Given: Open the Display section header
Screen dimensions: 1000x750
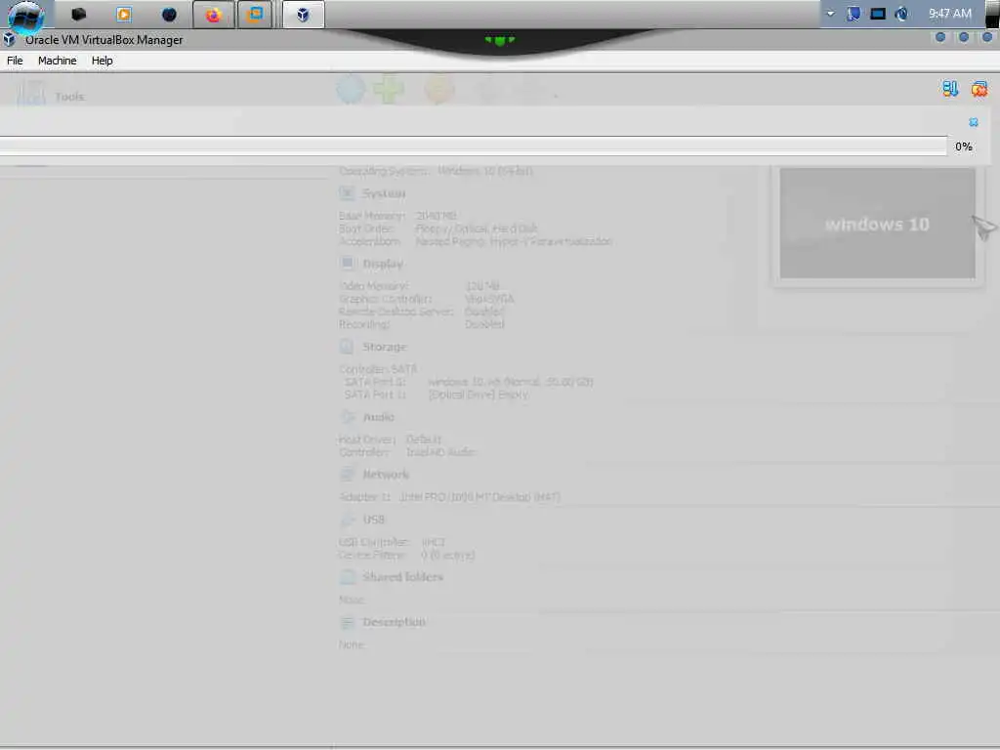Looking at the screenshot, I should [383, 264].
